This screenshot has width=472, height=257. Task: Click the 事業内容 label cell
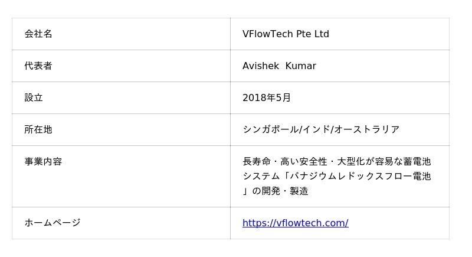coord(43,161)
